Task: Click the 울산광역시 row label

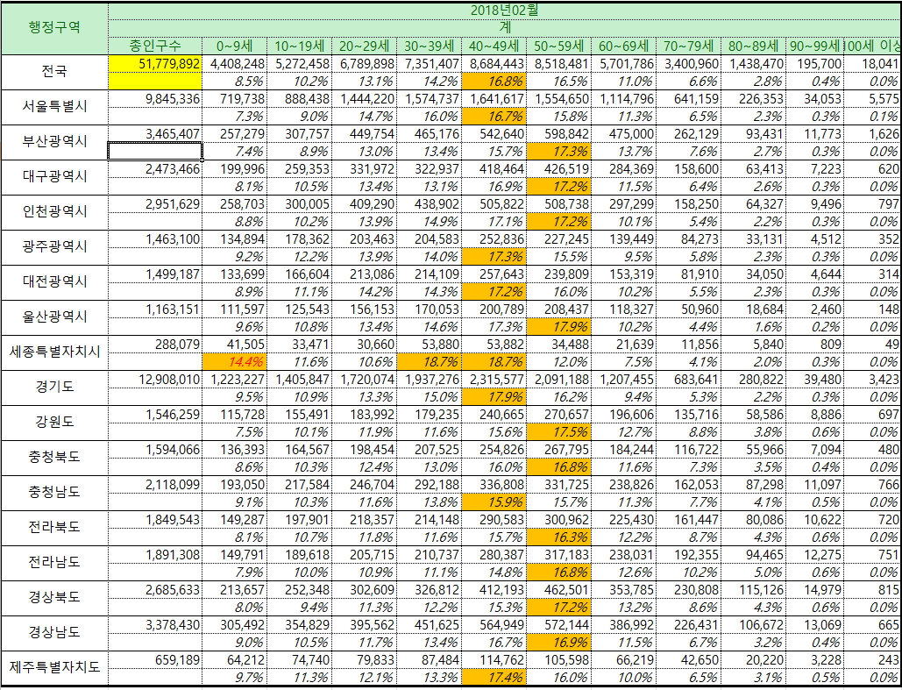Action: pos(54,317)
